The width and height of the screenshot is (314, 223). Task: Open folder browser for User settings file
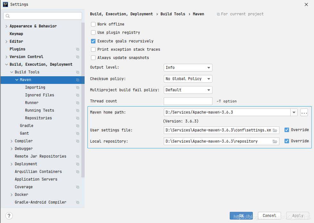coord(275,130)
